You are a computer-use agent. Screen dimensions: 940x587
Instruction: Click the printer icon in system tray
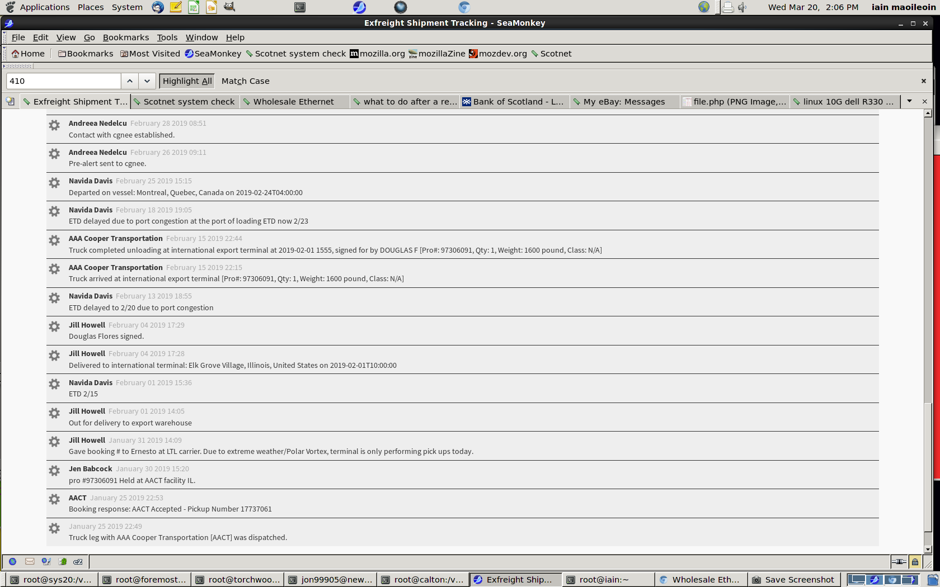[727, 7]
